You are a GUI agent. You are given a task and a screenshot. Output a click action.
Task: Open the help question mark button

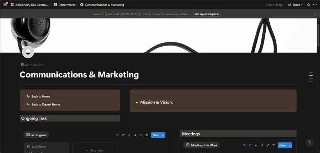309,142
